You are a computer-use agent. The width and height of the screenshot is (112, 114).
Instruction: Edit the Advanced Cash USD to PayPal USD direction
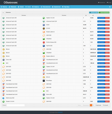(x=101, y=46)
